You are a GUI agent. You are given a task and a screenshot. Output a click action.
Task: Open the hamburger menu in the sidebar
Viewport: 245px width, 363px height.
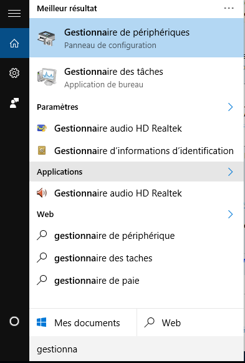pyautogui.click(x=14, y=14)
